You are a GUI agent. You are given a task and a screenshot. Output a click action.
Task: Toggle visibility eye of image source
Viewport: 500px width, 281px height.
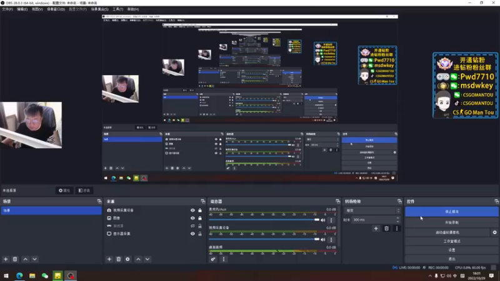[x=192, y=218]
